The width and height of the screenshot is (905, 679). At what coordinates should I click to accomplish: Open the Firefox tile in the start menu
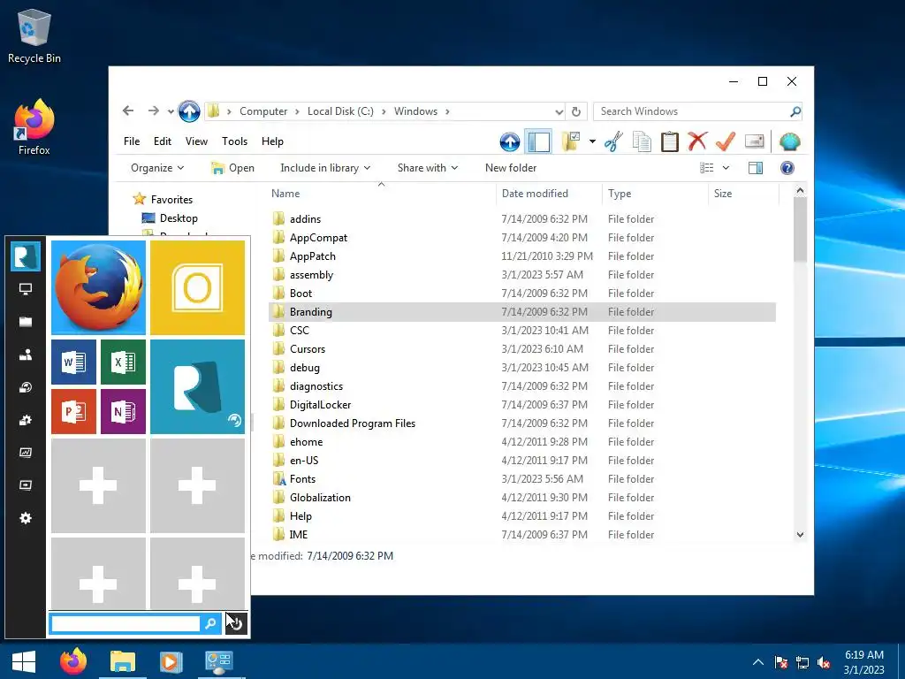coord(99,287)
